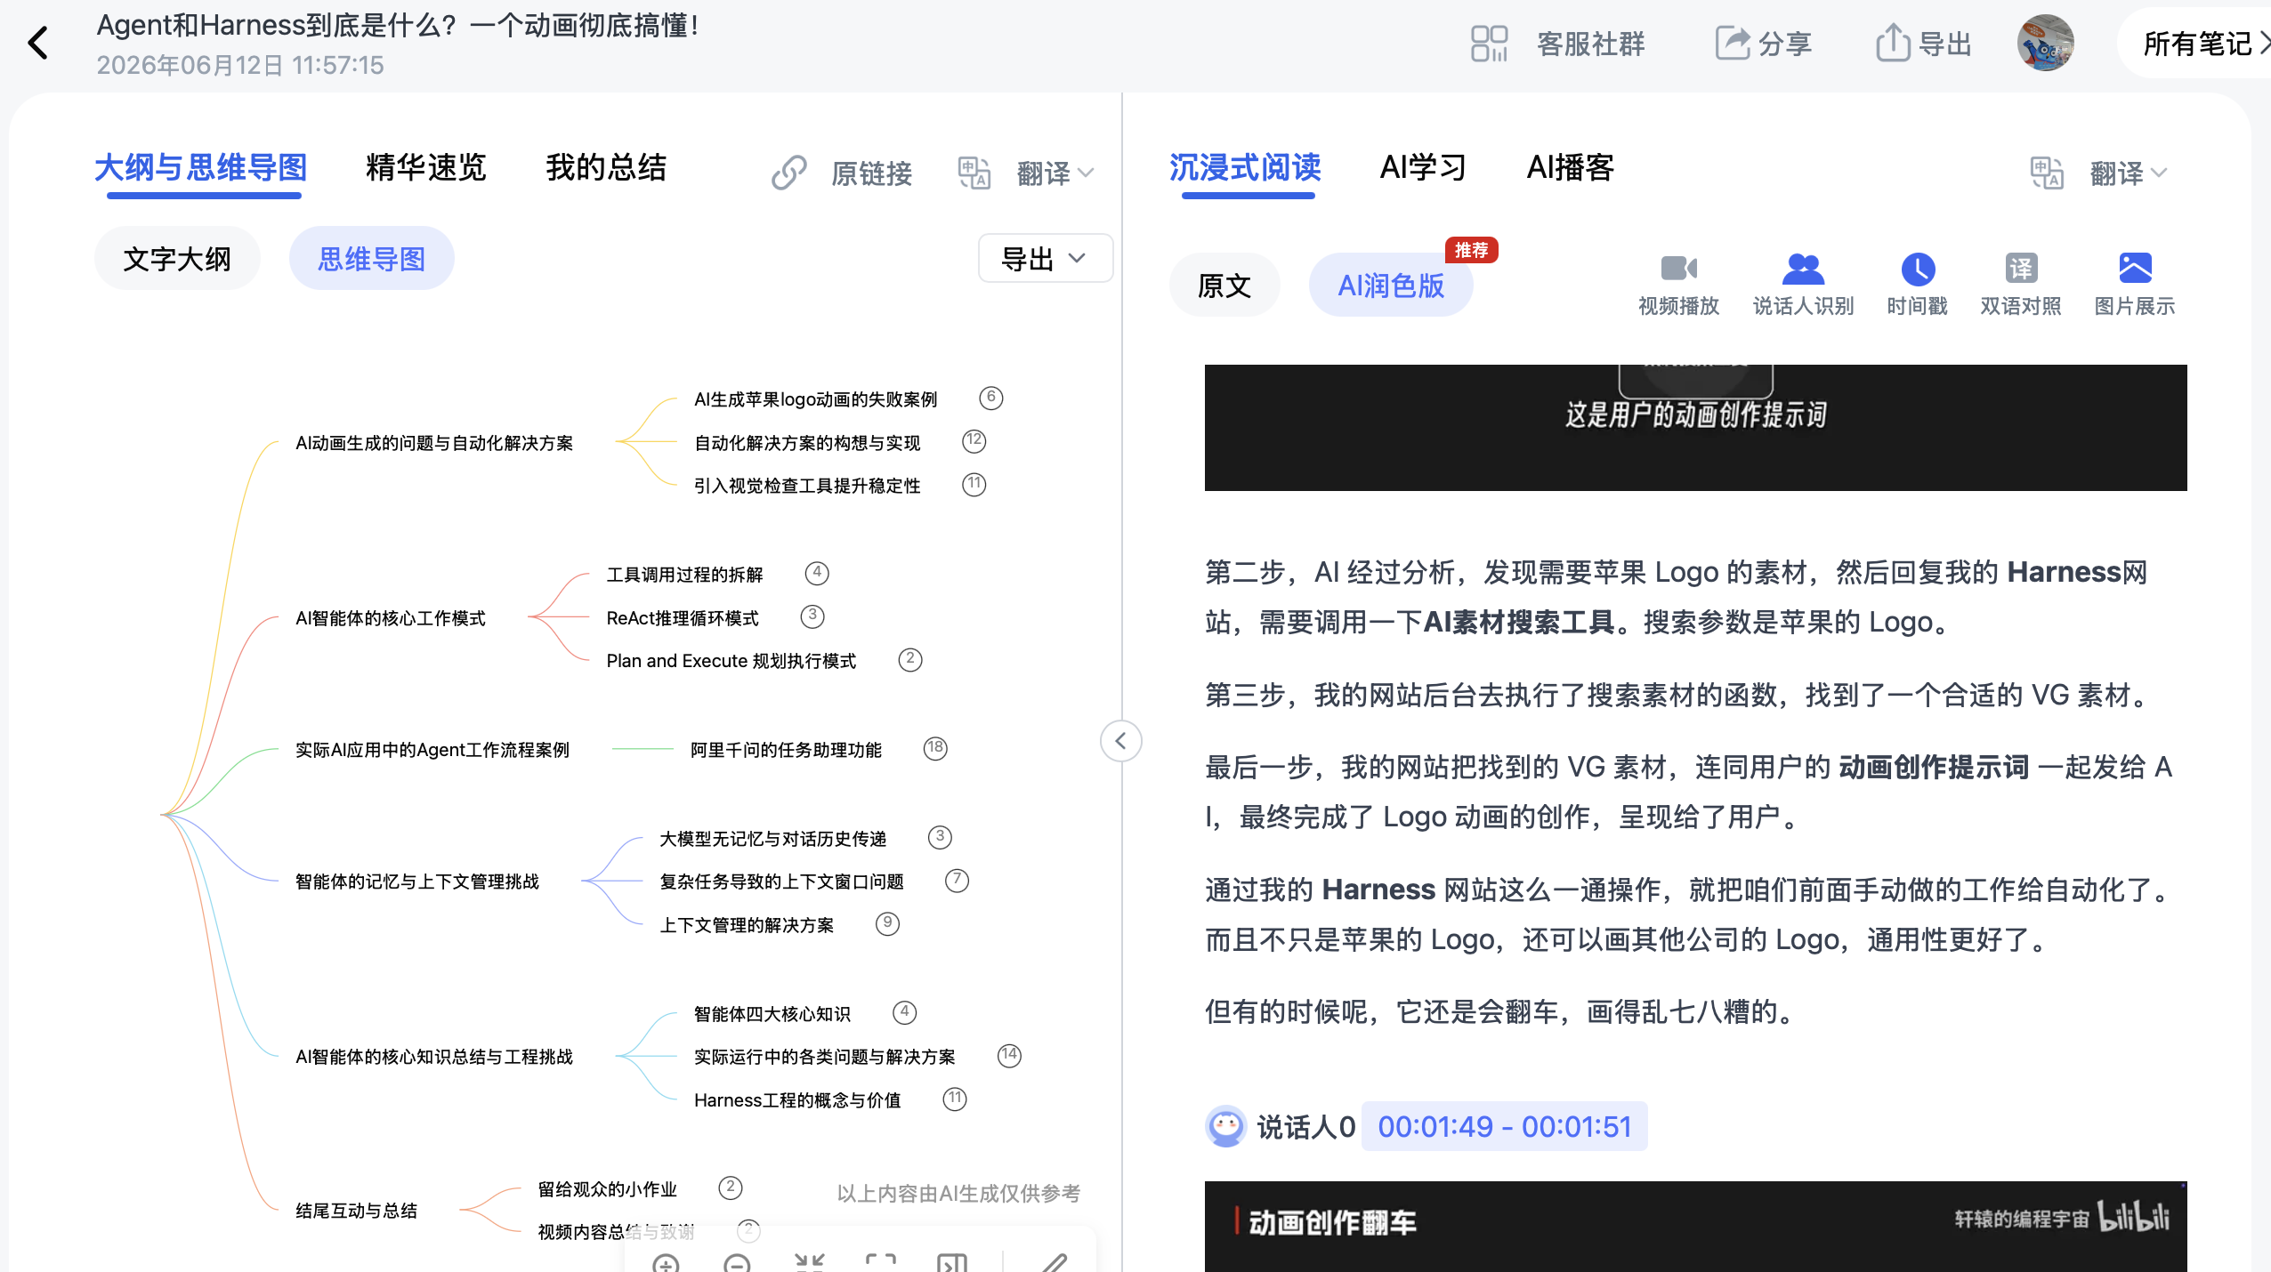Select mind map node ReAct推理循环模式
Image resolution: width=2271 pixels, height=1272 pixels.
point(683,617)
